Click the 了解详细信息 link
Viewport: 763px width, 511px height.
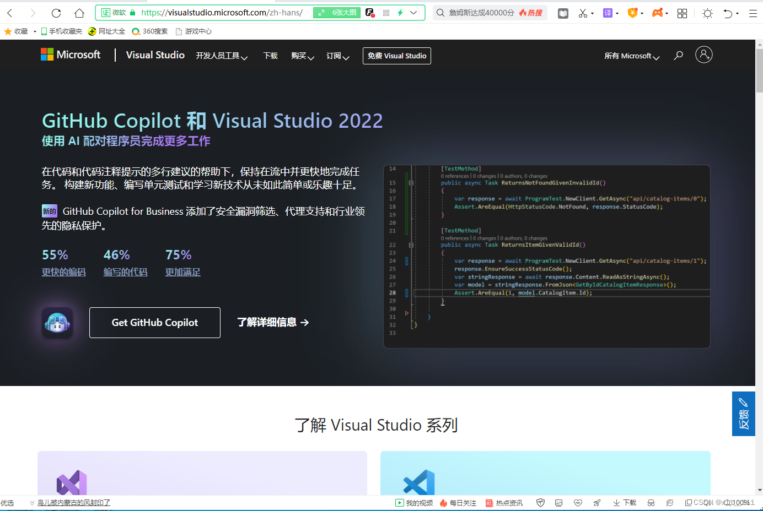273,322
